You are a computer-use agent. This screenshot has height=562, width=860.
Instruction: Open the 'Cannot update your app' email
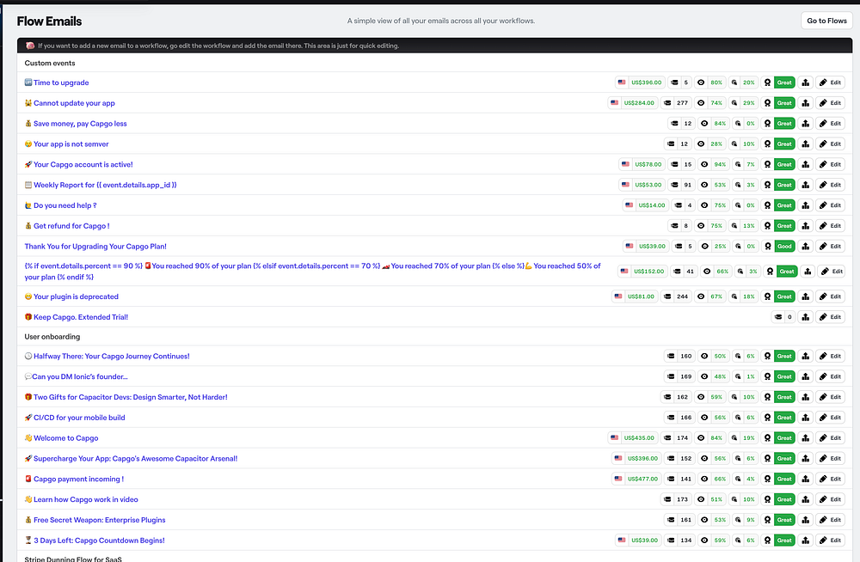point(74,103)
